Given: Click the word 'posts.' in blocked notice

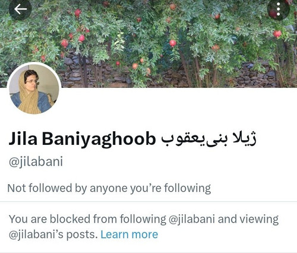Looking at the screenshot, I should tap(82, 235).
